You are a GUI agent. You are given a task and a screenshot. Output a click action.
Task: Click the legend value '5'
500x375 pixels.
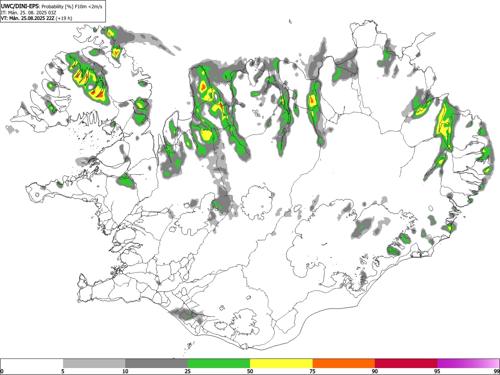click(x=63, y=371)
